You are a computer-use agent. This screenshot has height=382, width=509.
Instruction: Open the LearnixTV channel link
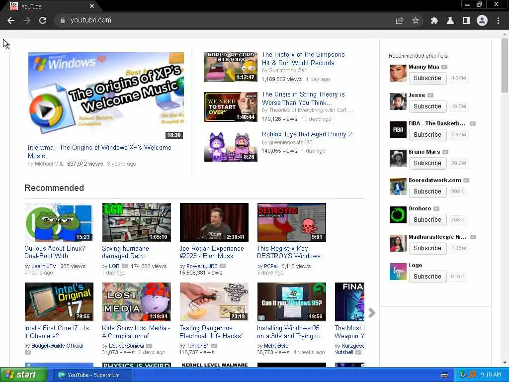coord(44,266)
